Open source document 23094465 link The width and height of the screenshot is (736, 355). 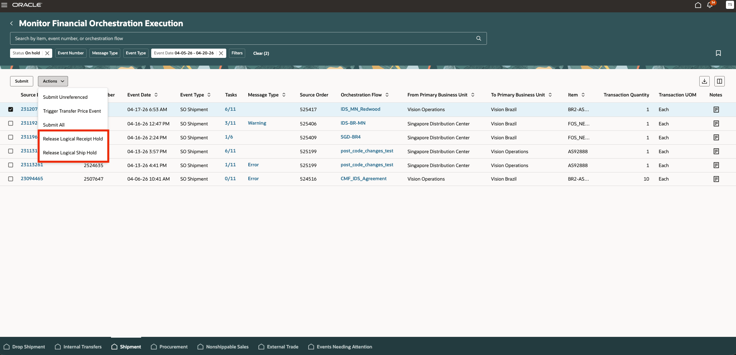(32, 179)
